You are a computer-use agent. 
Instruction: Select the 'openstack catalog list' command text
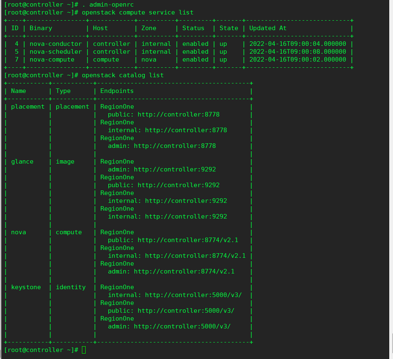tap(123, 75)
